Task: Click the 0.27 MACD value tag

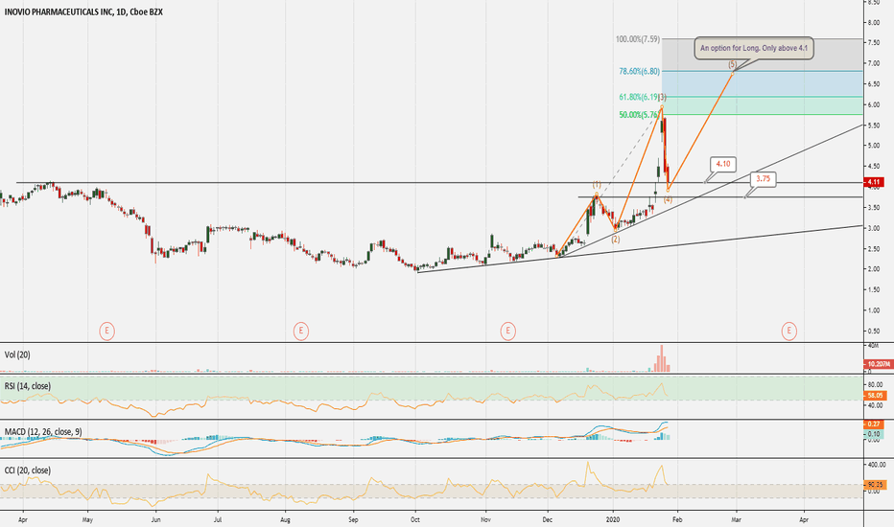Action: tap(874, 424)
